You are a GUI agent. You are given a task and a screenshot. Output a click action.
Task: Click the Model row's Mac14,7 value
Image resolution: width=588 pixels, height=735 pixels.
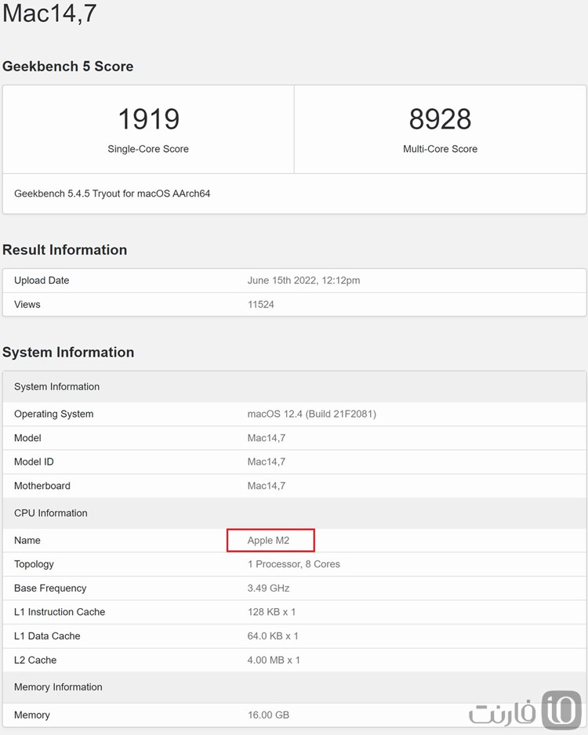pyautogui.click(x=267, y=438)
